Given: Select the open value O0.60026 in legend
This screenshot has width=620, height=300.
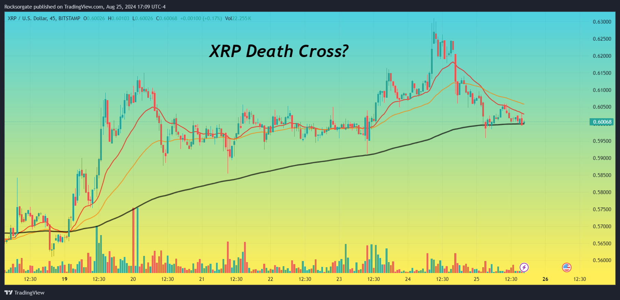Looking at the screenshot, I should tap(94, 18).
